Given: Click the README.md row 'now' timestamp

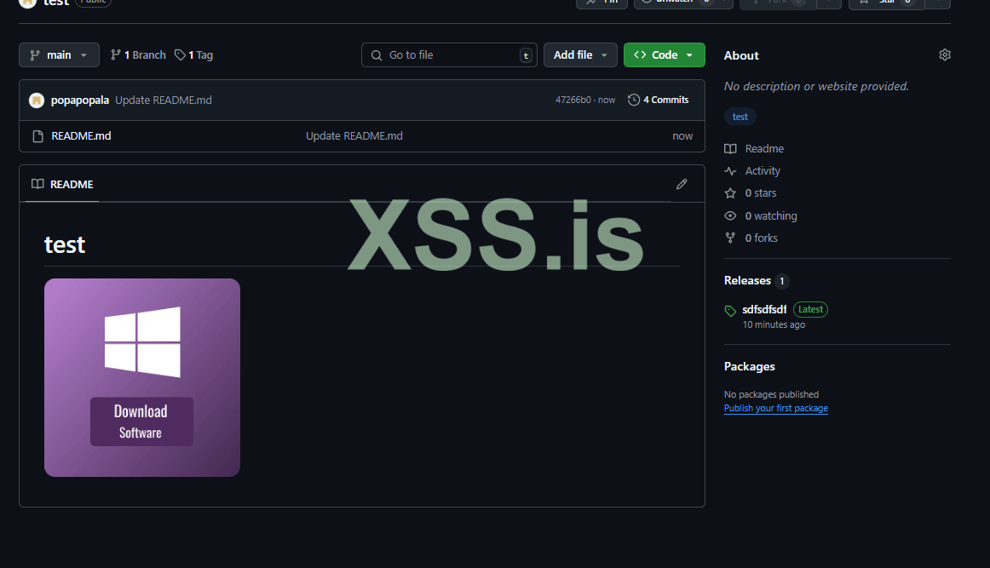Looking at the screenshot, I should [x=682, y=135].
